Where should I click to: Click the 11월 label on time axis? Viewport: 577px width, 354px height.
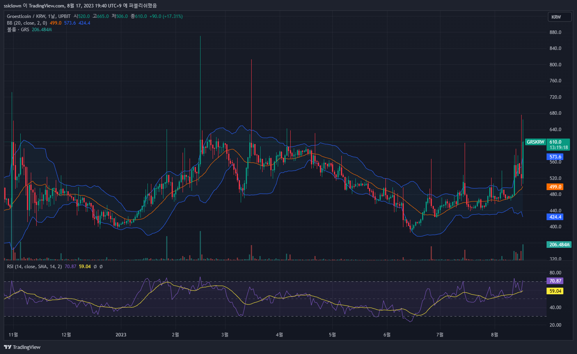pos(13,334)
